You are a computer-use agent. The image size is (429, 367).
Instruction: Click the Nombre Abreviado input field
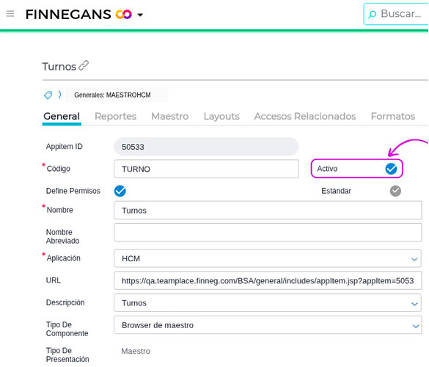268,232
